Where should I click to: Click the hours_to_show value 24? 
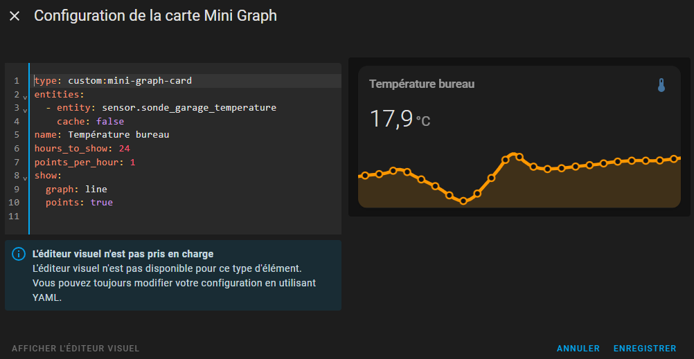(x=124, y=149)
